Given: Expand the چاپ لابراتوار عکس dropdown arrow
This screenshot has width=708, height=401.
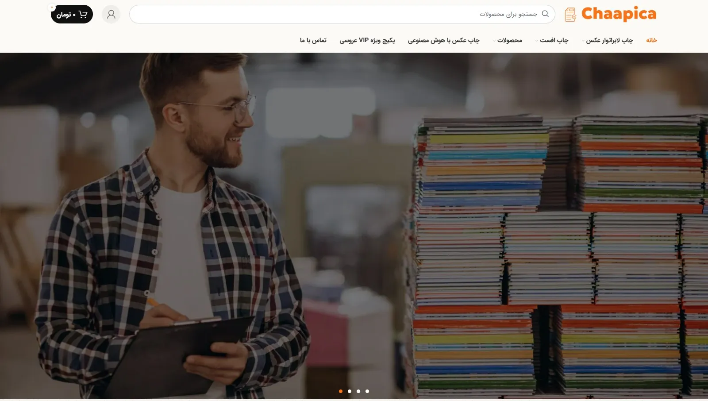Looking at the screenshot, I should click(583, 41).
